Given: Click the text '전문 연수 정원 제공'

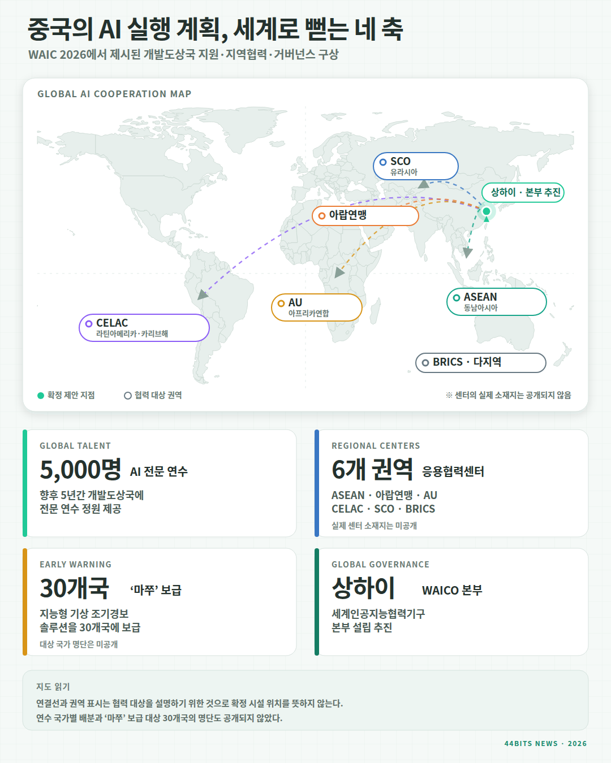Looking at the screenshot, I should pyautogui.click(x=80, y=509).
